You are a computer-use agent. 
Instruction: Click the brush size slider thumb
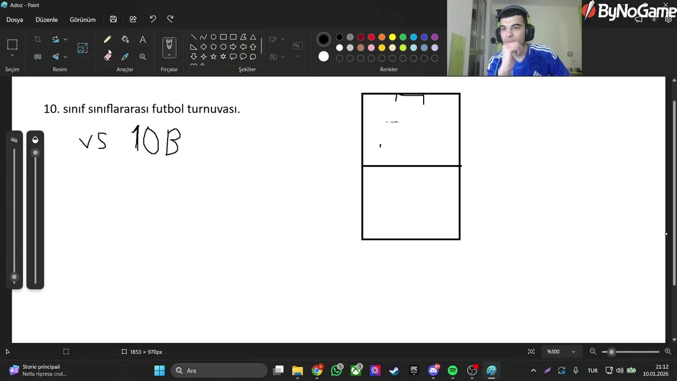14,277
